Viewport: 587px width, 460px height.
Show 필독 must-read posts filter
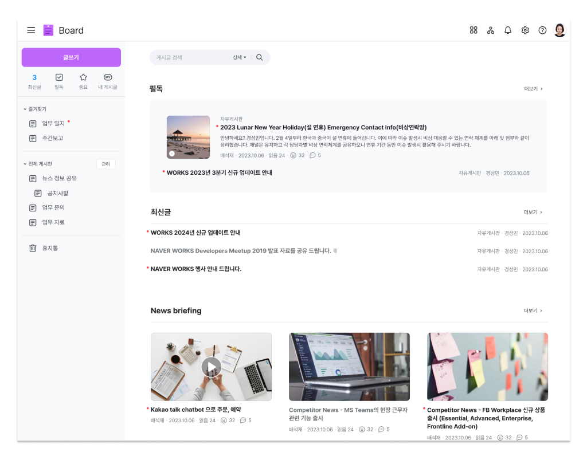tap(59, 81)
